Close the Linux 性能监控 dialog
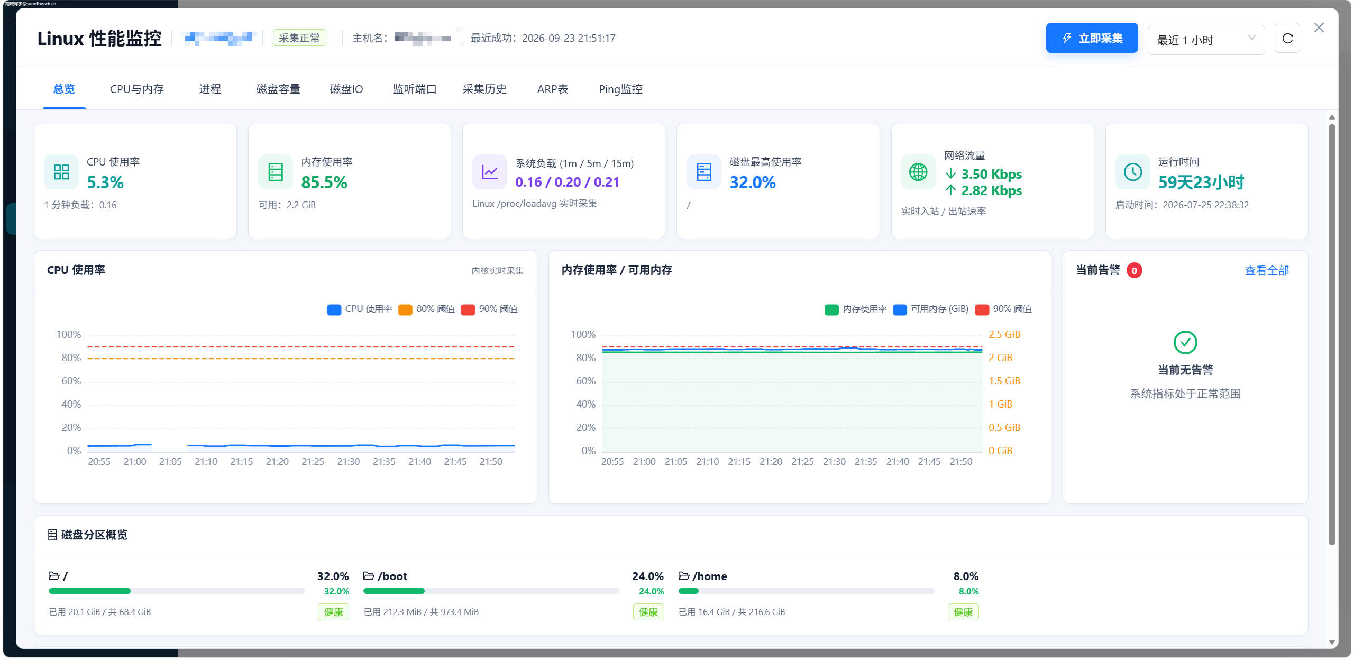 point(1319,27)
